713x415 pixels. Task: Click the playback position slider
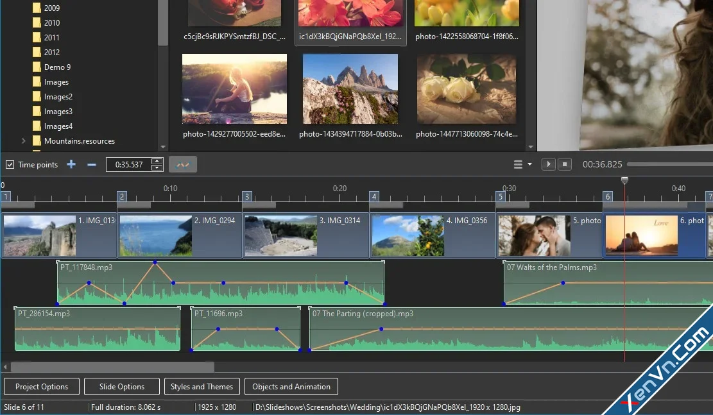669,164
